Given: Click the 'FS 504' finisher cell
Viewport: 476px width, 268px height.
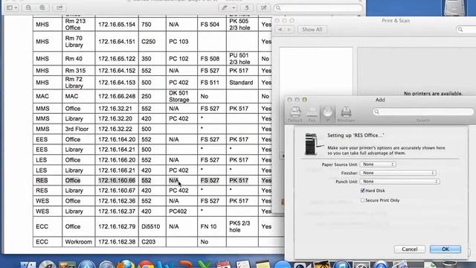Looking at the screenshot, I should pyautogui.click(x=211, y=25).
